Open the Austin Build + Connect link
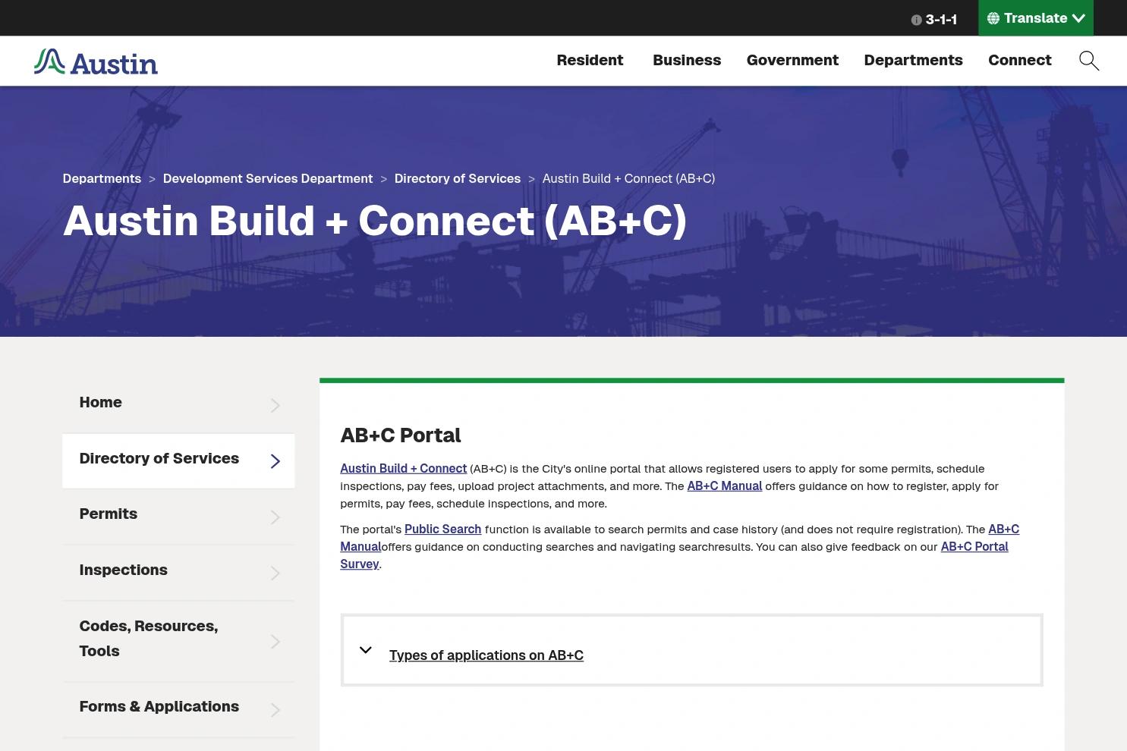Viewport: 1127px width, 751px height. [403, 469]
